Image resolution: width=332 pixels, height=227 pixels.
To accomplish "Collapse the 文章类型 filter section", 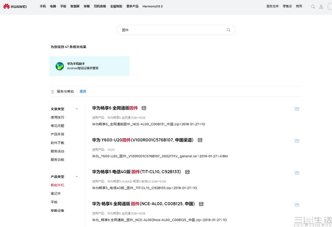I will point(77,109).
